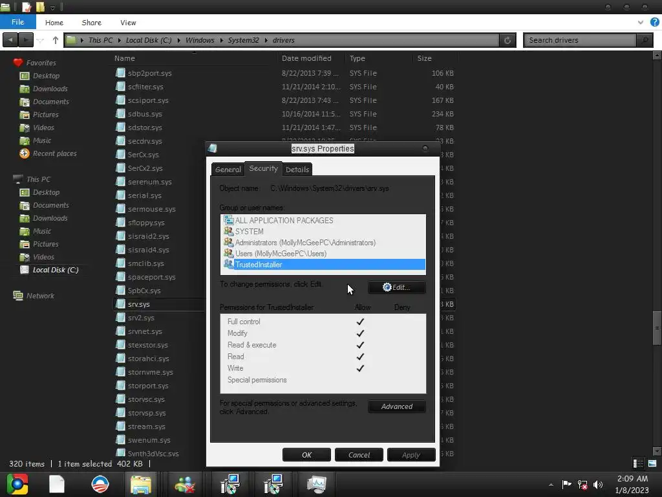Image resolution: width=662 pixels, height=497 pixels.
Task: Select the storahci.sys file
Action: (148, 359)
